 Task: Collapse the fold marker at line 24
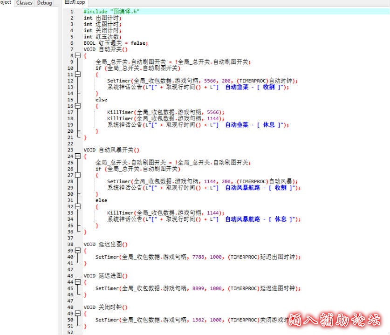pyautogui.click(x=78, y=156)
